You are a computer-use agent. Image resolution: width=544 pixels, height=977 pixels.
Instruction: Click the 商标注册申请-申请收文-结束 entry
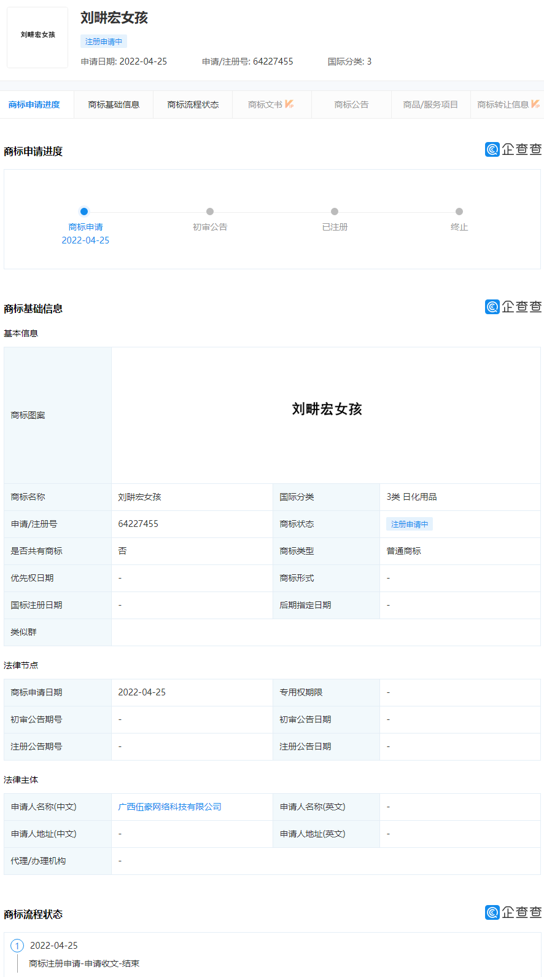point(84,963)
